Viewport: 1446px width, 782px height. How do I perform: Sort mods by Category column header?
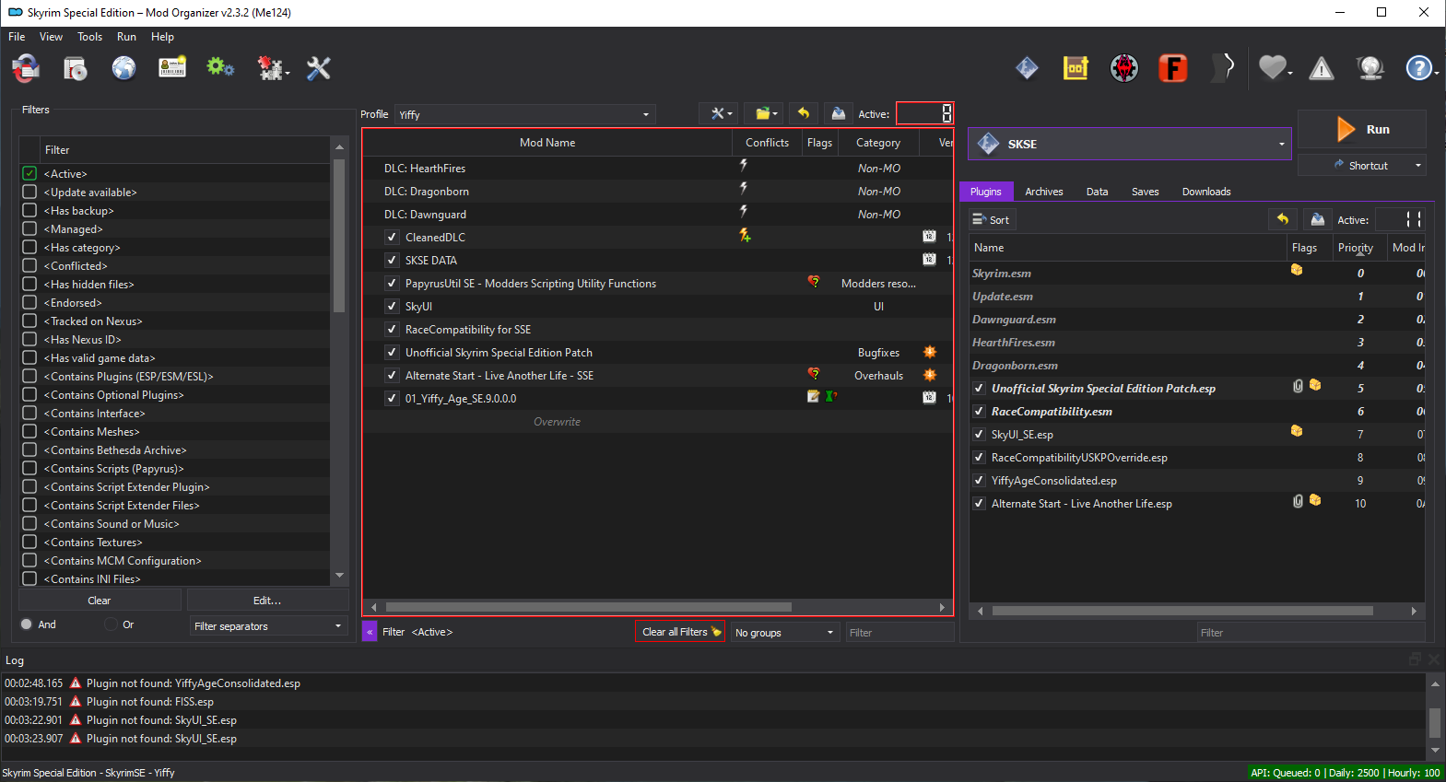(x=878, y=143)
